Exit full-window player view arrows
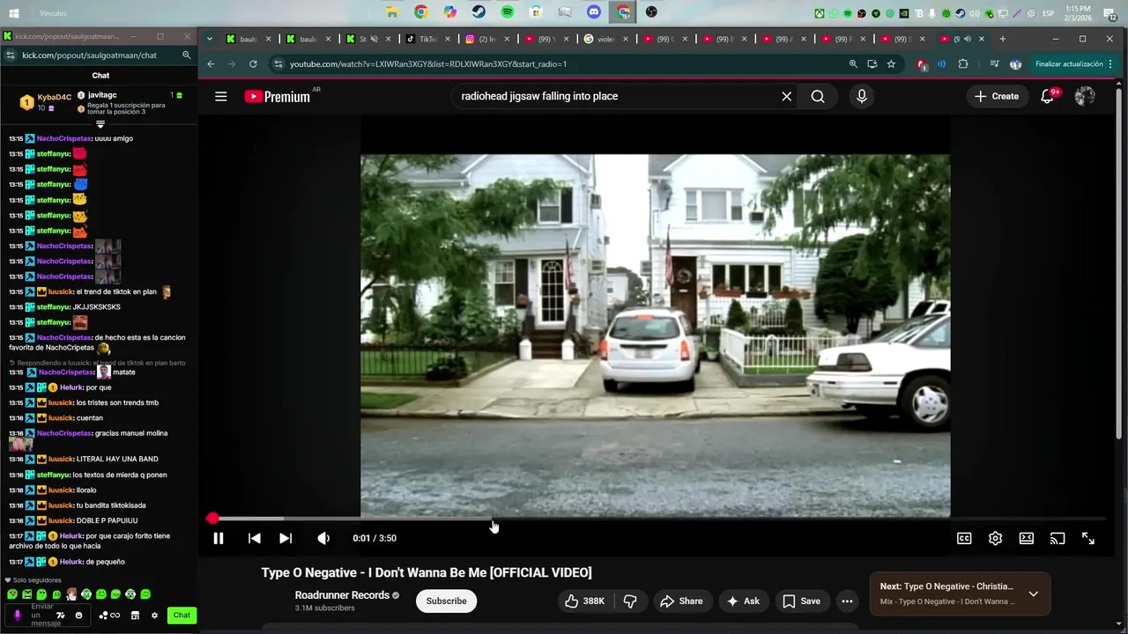This screenshot has height=634, width=1128. point(1088,538)
